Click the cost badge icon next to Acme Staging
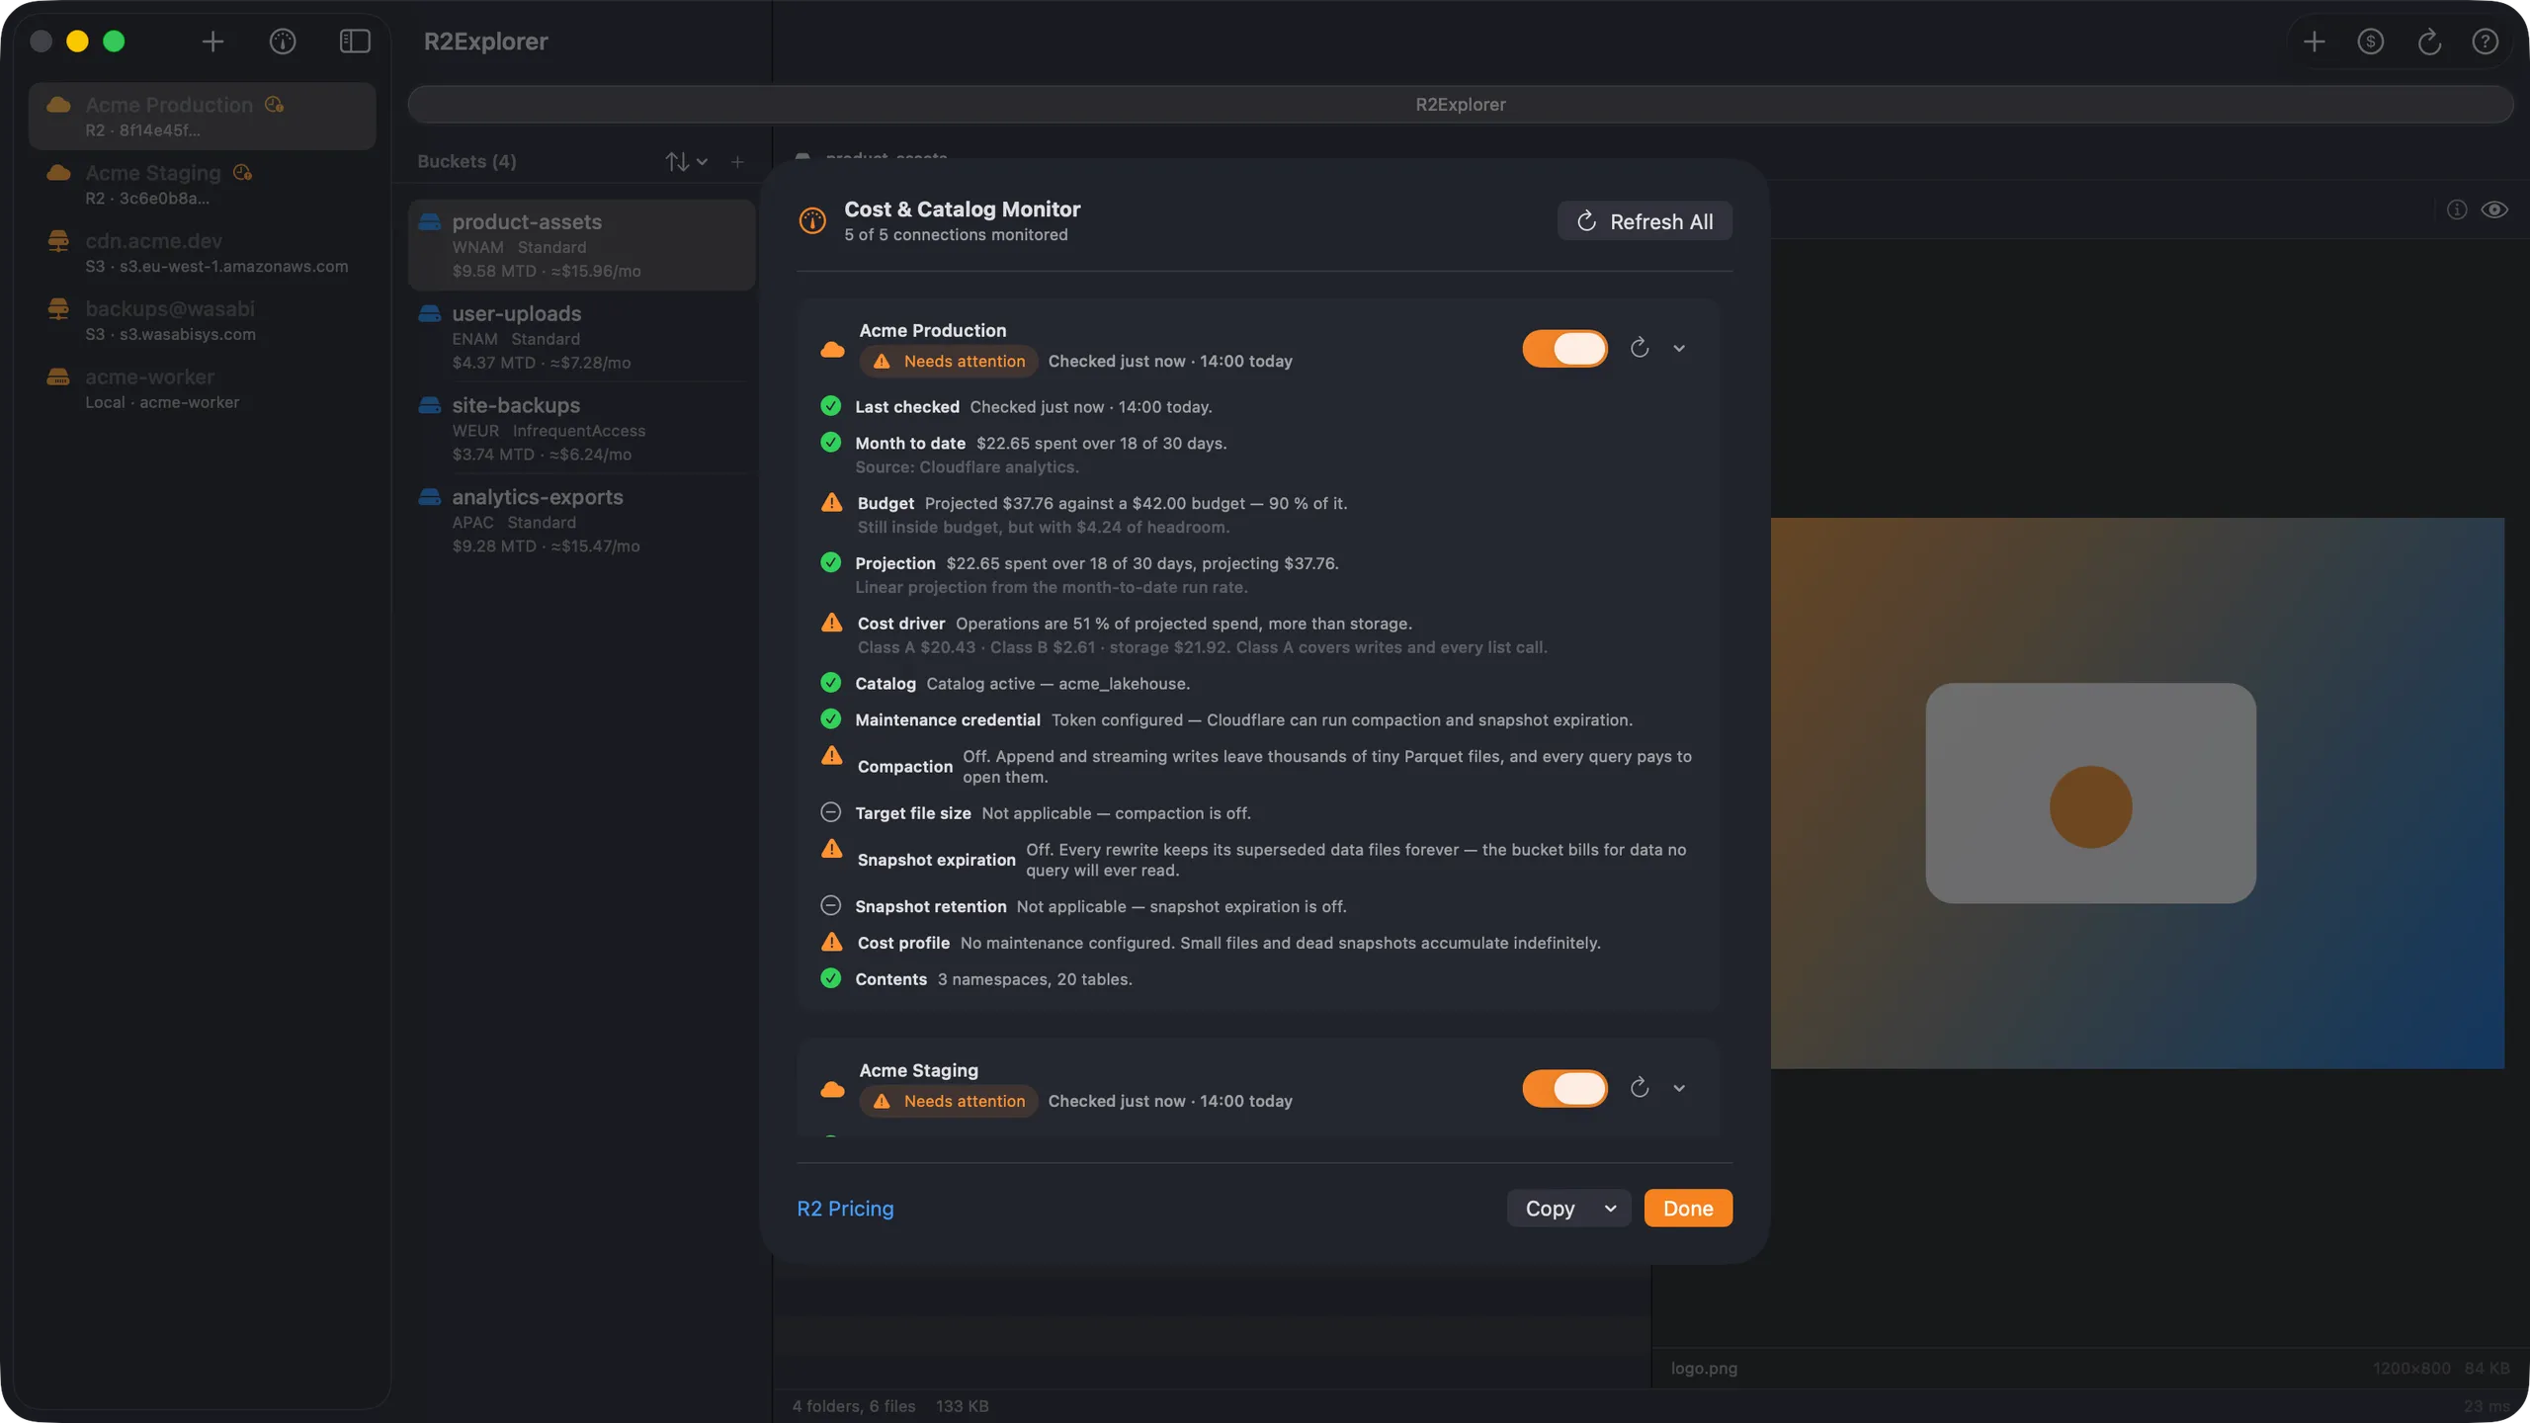Screen dimensions: 2530x1423 242,172
